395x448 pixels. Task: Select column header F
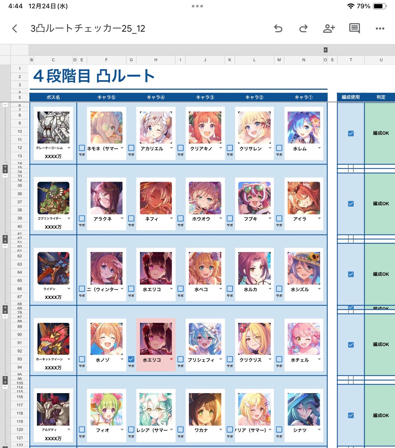(x=106, y=60)
